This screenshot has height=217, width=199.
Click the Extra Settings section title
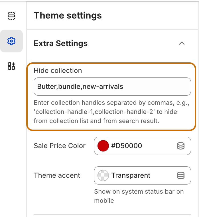pos(60,43)
